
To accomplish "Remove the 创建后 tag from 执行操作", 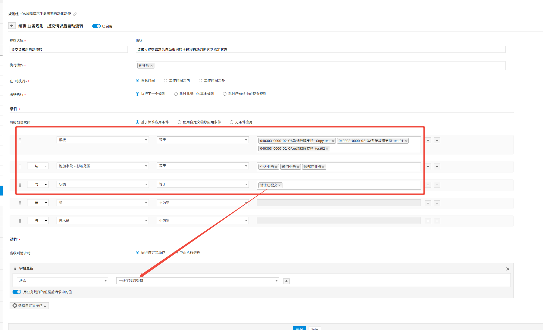I will (x=151, y=66).
